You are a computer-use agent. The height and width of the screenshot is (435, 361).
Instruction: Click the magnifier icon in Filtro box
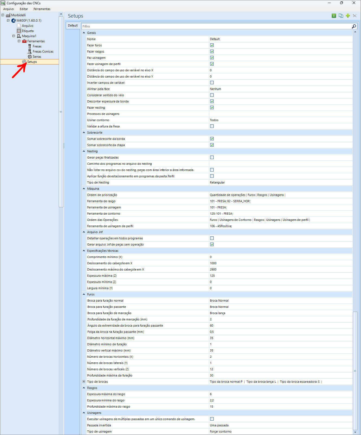tap(354, 26)
